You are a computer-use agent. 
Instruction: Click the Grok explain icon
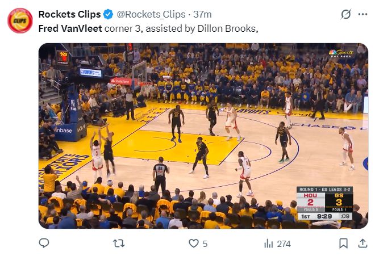(345, 14)
